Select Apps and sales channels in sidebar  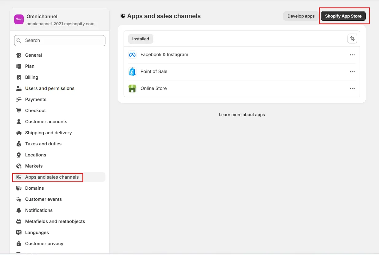tap(52, 177)
